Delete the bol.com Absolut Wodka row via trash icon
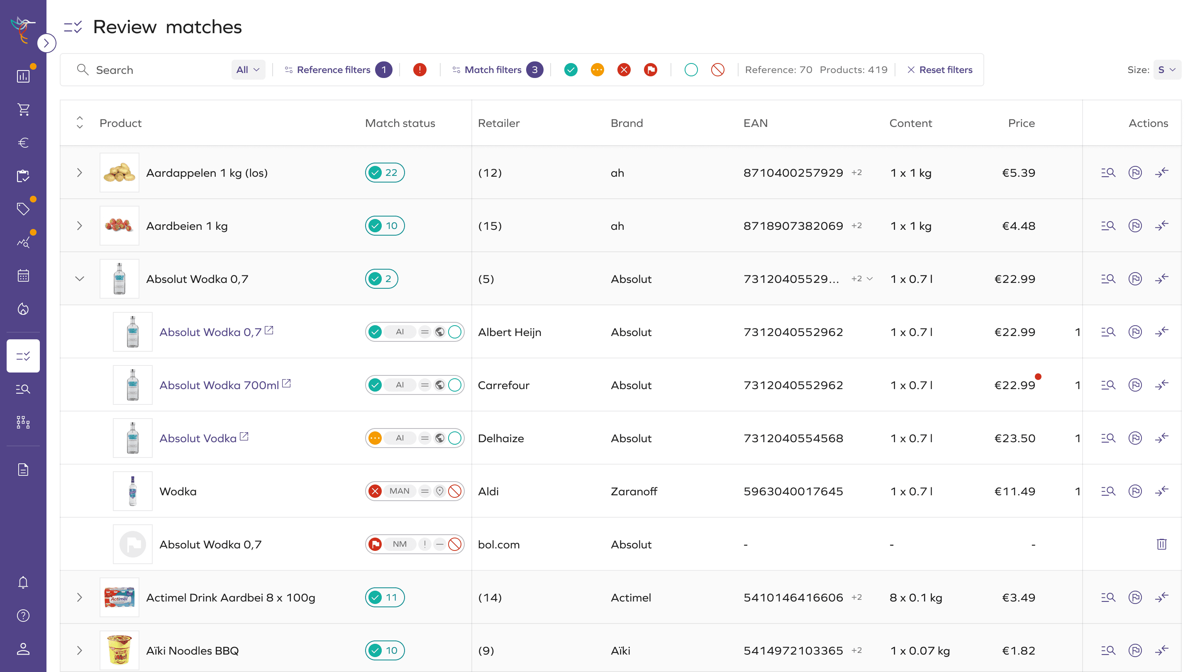The image size is (1195, 672). point(1162,545)
